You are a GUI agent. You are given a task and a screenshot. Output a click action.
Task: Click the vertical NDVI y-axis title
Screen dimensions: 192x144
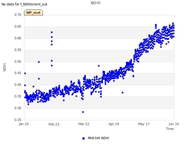4,67
